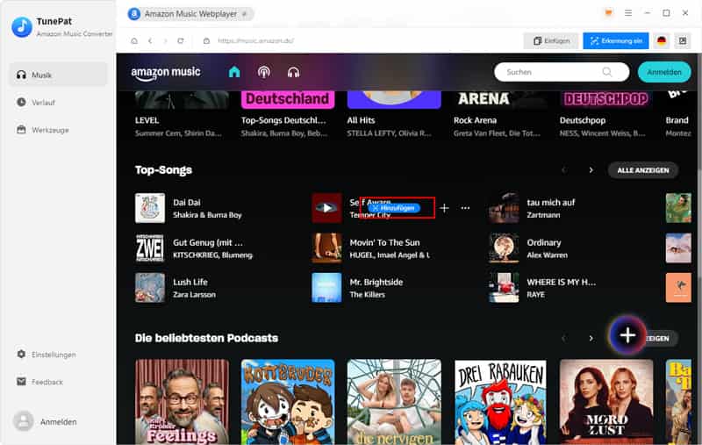Click the TunePat logo icon
The height and width of the screenshot is (445, 702).
22,27
